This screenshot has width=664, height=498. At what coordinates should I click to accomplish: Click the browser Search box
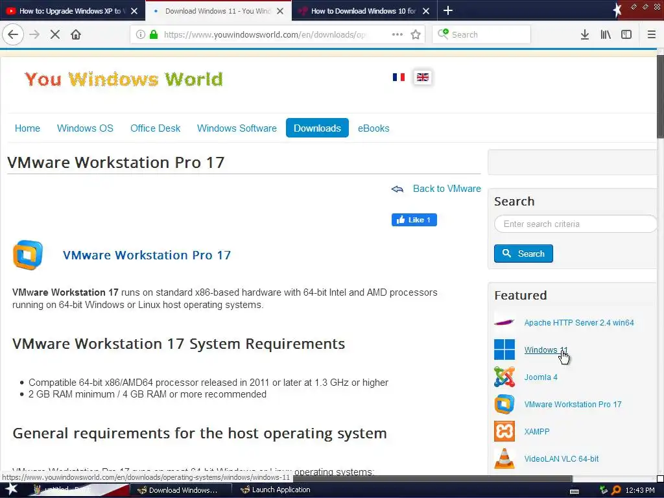481,35
